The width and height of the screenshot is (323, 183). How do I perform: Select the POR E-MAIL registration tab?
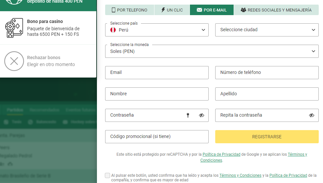click(212, 10)
